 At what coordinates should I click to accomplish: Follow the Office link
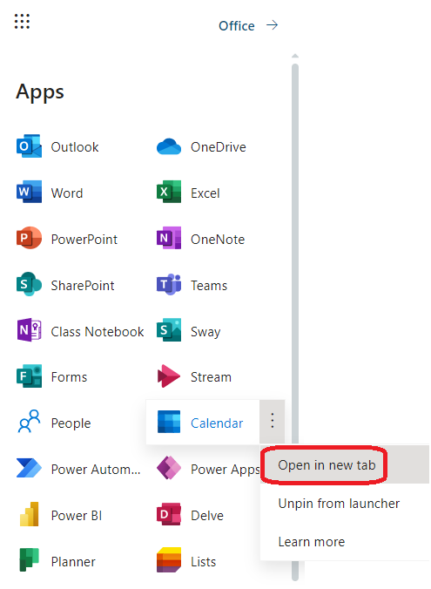(x=237, y=25)
